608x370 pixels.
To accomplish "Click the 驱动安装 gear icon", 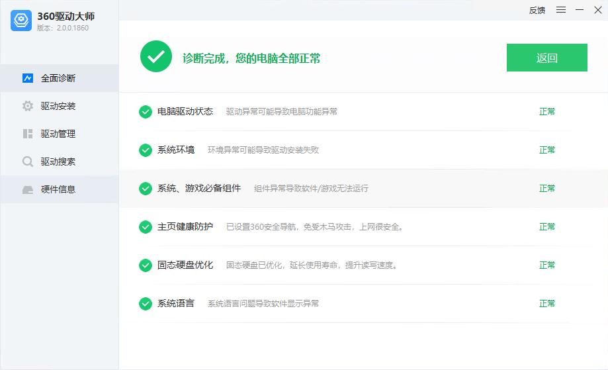I will pyautogui.click(x=28, y=106).
